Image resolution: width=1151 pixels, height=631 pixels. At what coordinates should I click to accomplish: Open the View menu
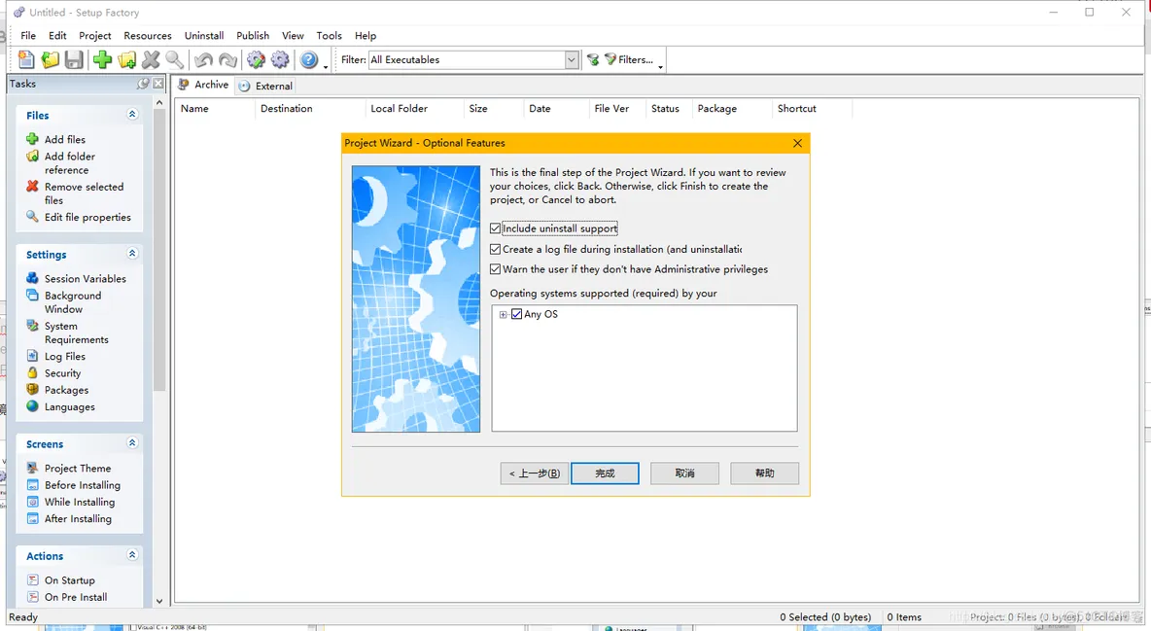293,35
